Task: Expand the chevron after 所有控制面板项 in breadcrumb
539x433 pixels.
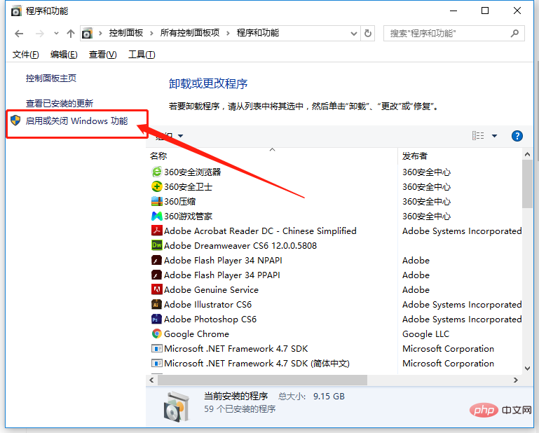Action: [x=228, y=34]
